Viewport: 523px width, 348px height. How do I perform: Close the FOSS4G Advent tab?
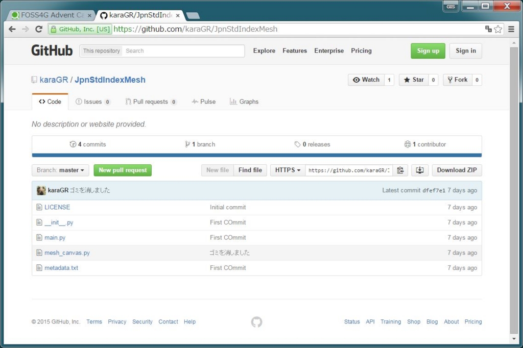click(x=89, y=15)
